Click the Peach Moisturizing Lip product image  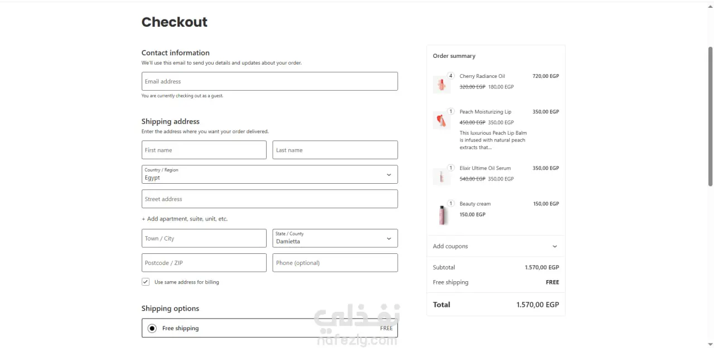[441, 120]
